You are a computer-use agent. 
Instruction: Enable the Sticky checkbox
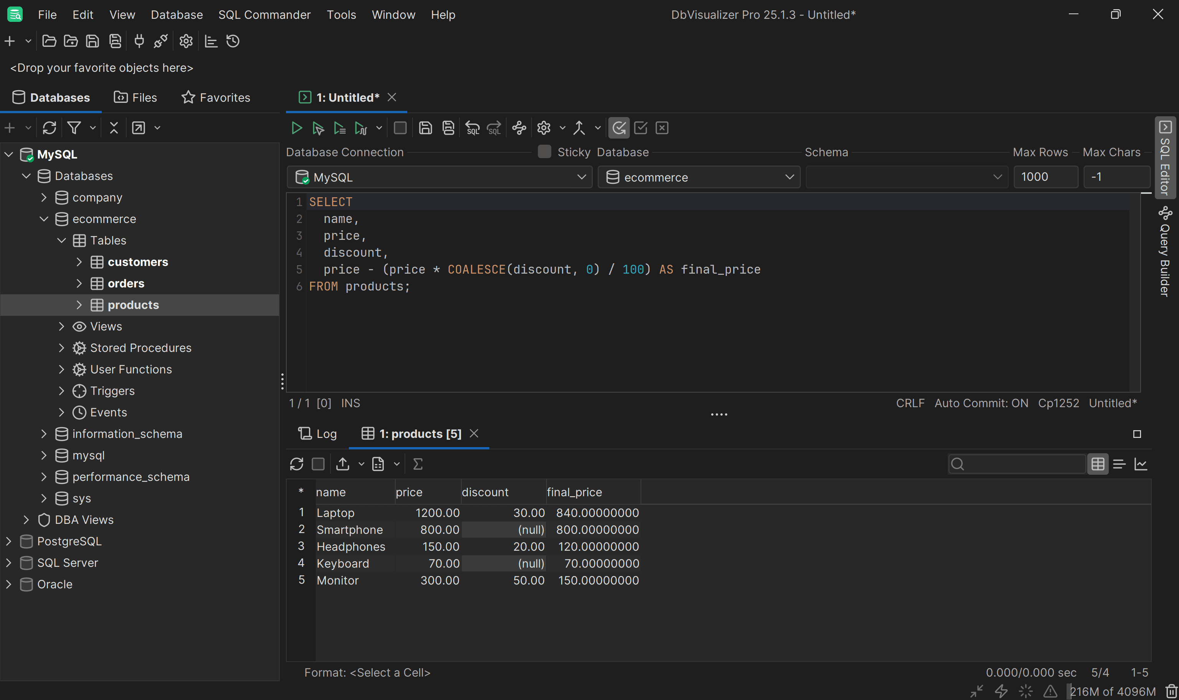click(544, 152)
